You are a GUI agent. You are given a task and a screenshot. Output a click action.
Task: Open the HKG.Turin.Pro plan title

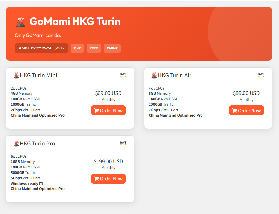37,144
